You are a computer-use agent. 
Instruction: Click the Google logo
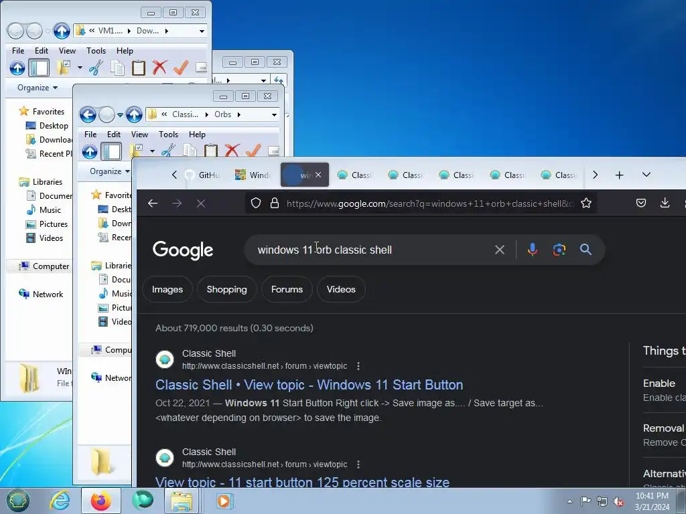tap(183, 250)
